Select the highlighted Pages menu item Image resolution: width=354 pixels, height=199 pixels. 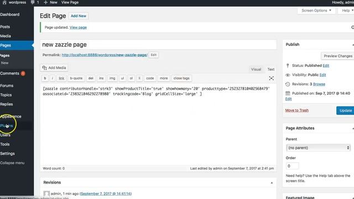pyautogui.click(x=17, y=45)
